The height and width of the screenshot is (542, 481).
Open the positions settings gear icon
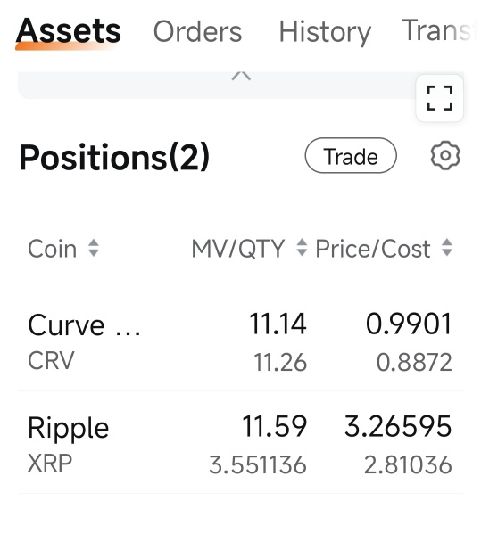coord(445,155)
